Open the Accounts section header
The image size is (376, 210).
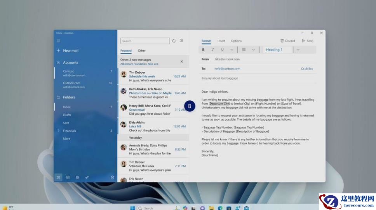71,62
